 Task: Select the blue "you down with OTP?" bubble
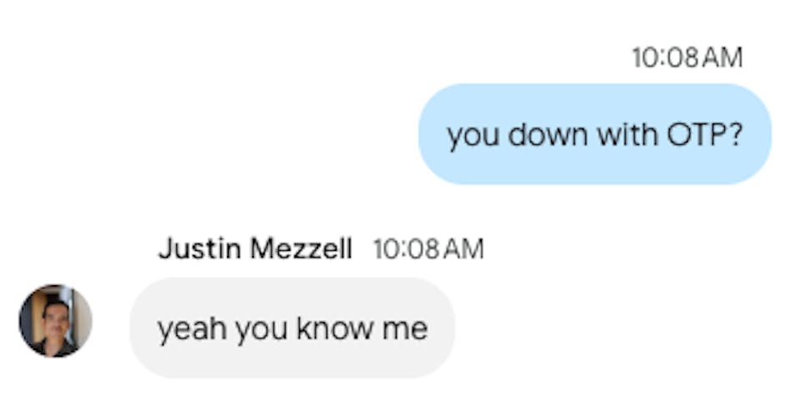click(595, 134)
